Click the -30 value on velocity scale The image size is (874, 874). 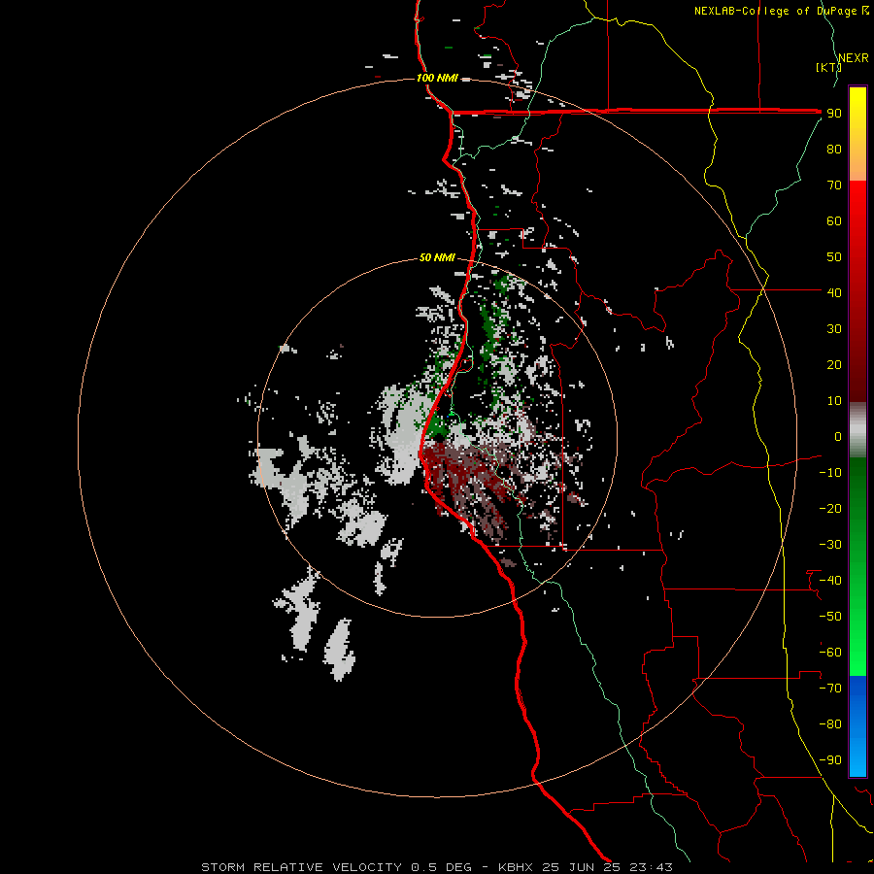830,545
